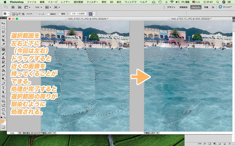Choose the 複製先 patch radio button
The image size is (235, 146).
48,14
